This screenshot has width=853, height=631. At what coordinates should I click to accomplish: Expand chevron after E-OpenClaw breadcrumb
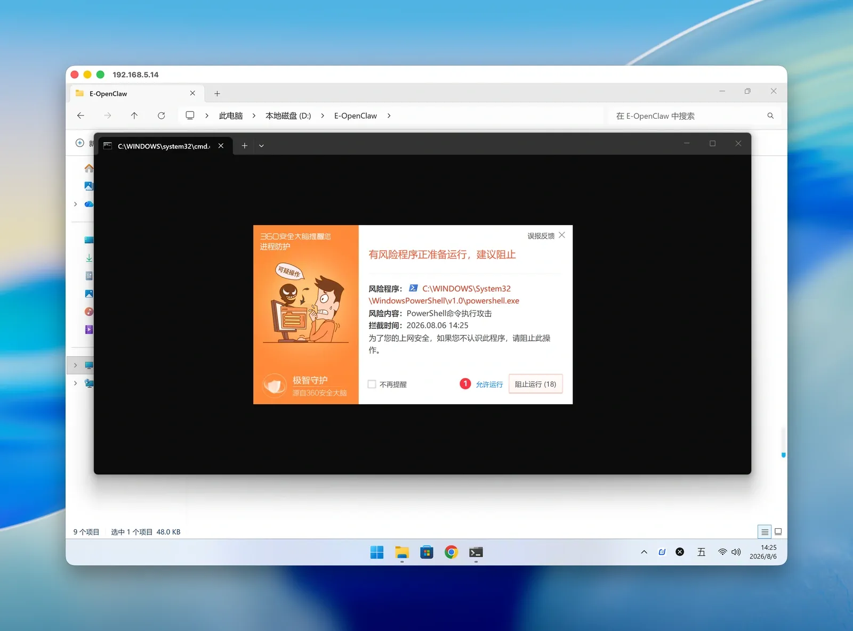(389, 116)
